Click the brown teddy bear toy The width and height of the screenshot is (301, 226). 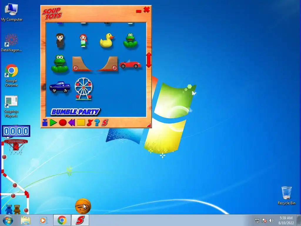coord(17,209)
